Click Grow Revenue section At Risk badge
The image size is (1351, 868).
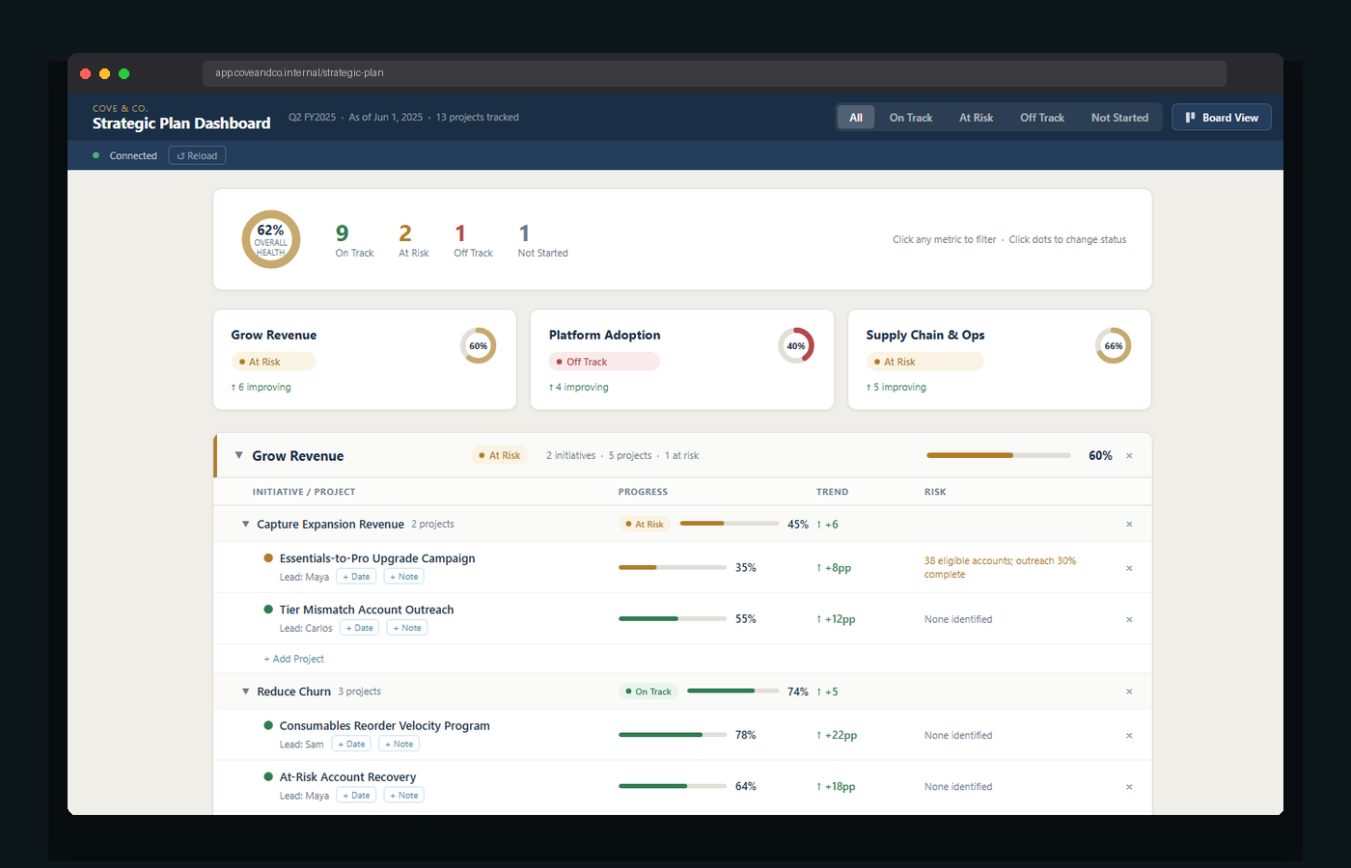pyautogui.click(x=500, y=455)
